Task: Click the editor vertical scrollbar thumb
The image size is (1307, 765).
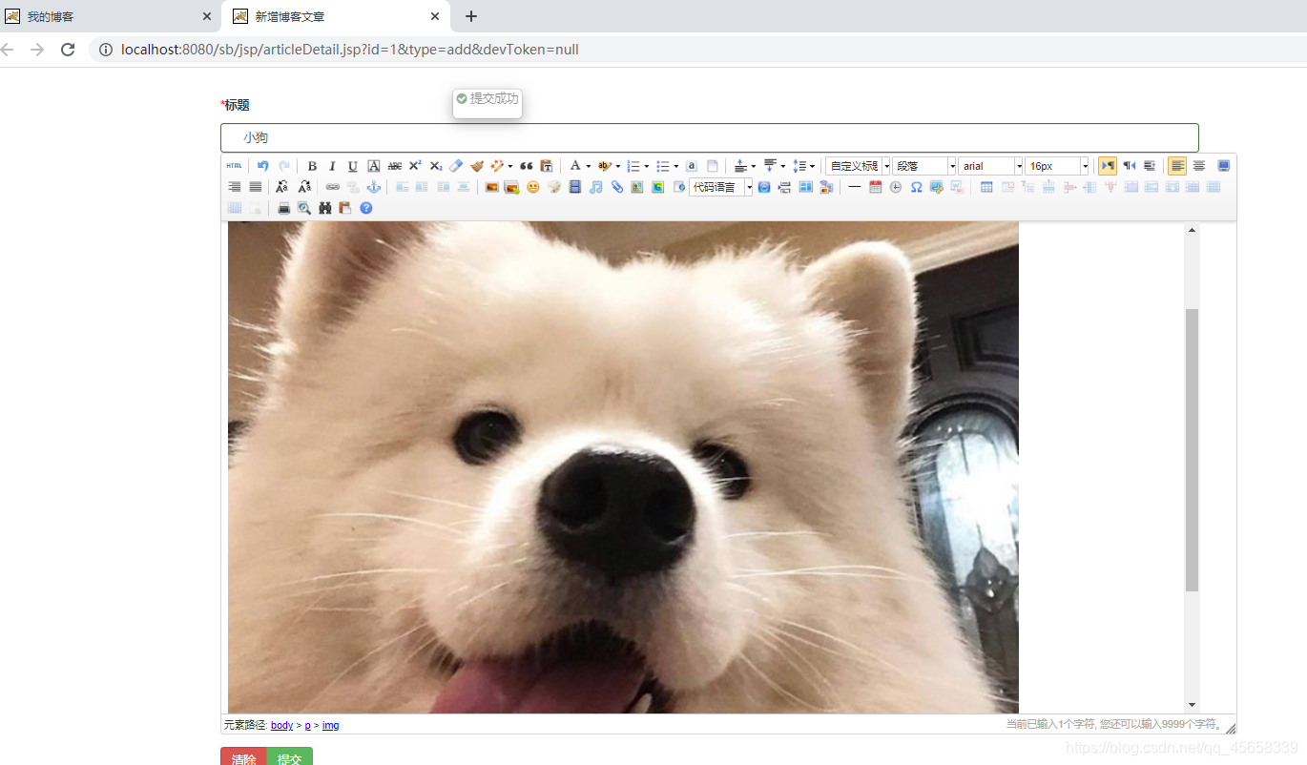Action: pos(1192,449)
